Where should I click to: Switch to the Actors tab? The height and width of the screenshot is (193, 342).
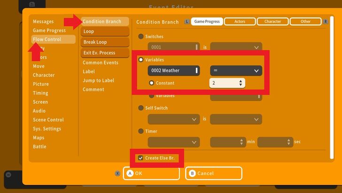[240, 22]
